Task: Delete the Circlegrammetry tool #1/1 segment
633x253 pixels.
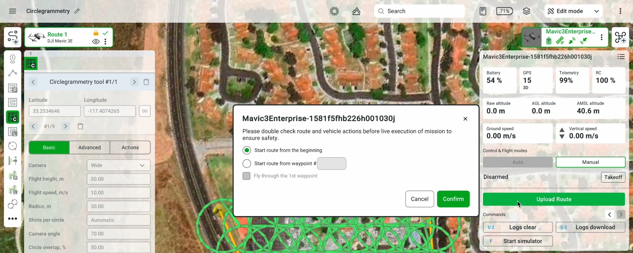Action: click(146, 82)
